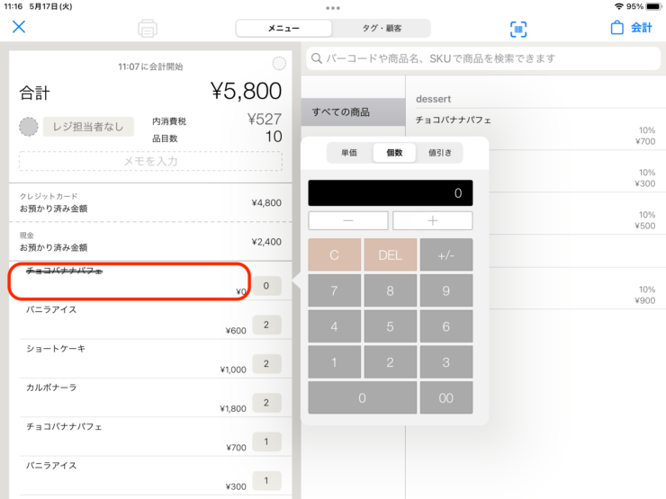The width and height of the screenshot is (666, 499).
Task: Tap quantity 2 for バニラアイス ¥600
Action: pyautogui.click(x=266, y=325)
